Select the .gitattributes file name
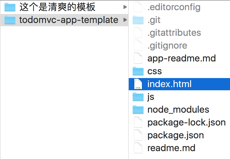This screenshot has height=159, width=230. pos(174,33)
